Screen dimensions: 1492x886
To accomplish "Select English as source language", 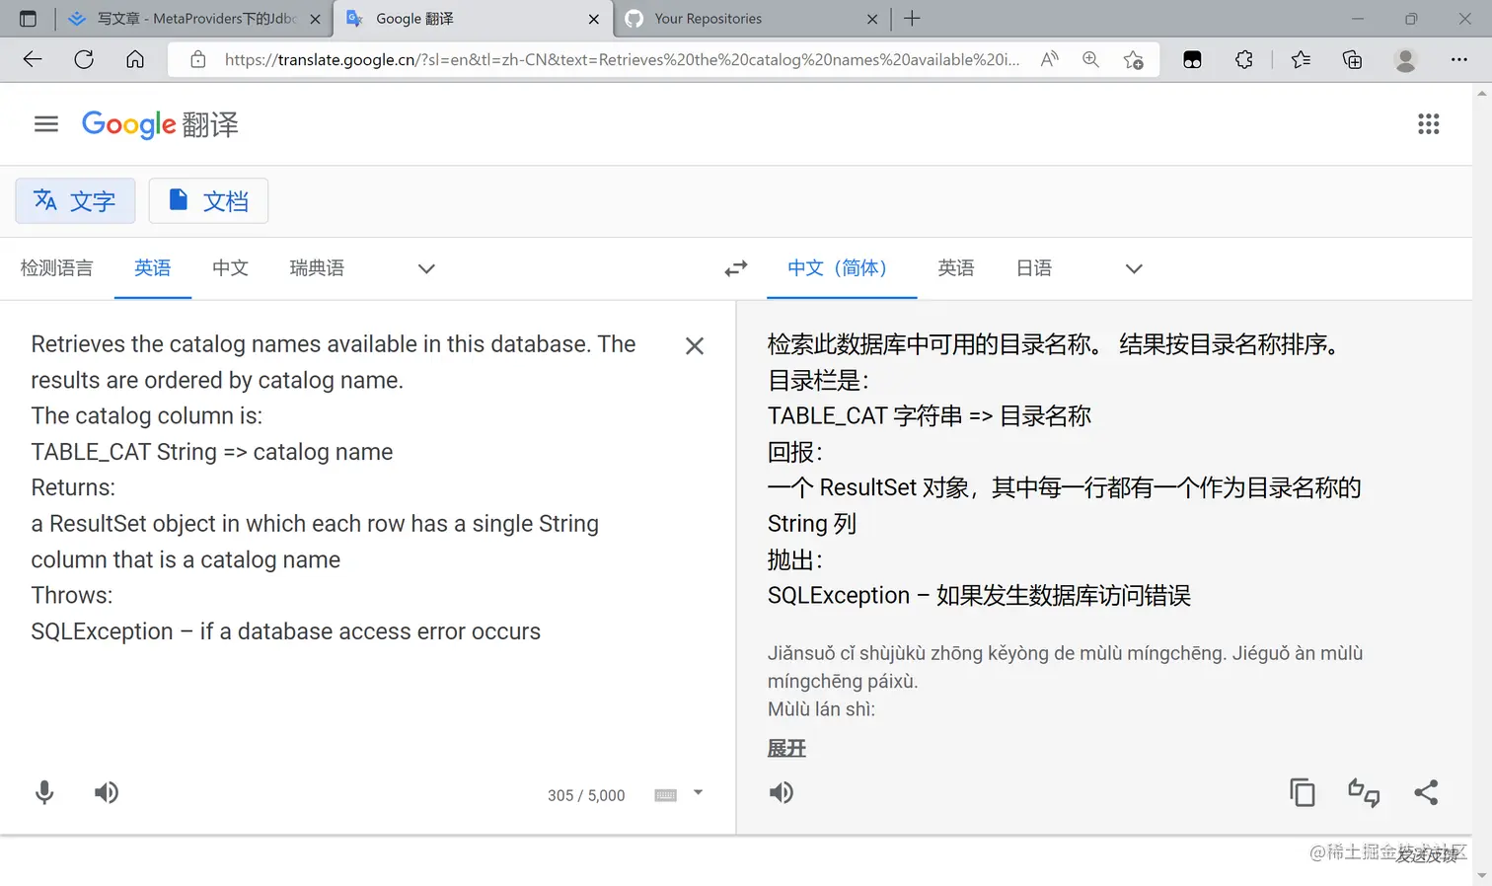I will point(153,268).
